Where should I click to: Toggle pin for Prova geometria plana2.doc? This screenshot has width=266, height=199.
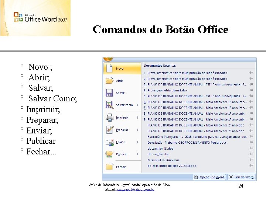click(x=252, y=90)
